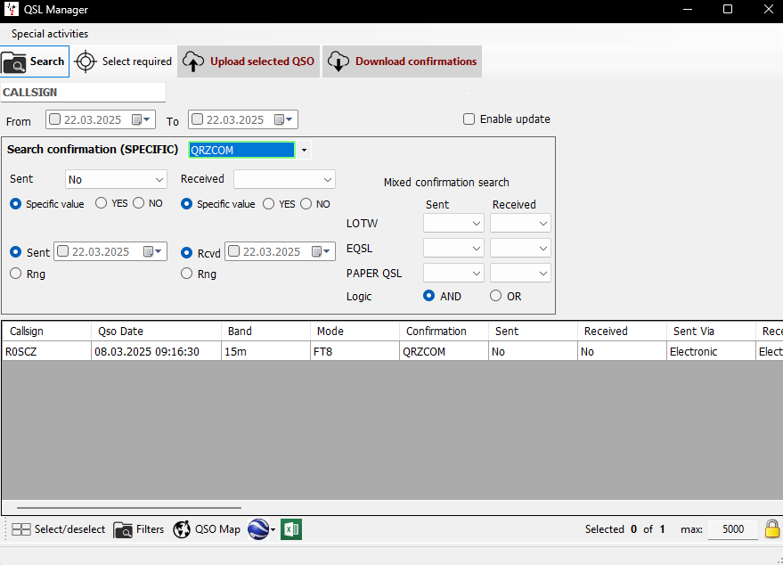Open the QRZCOM confirmation type dropdown

tap(304, 150)
